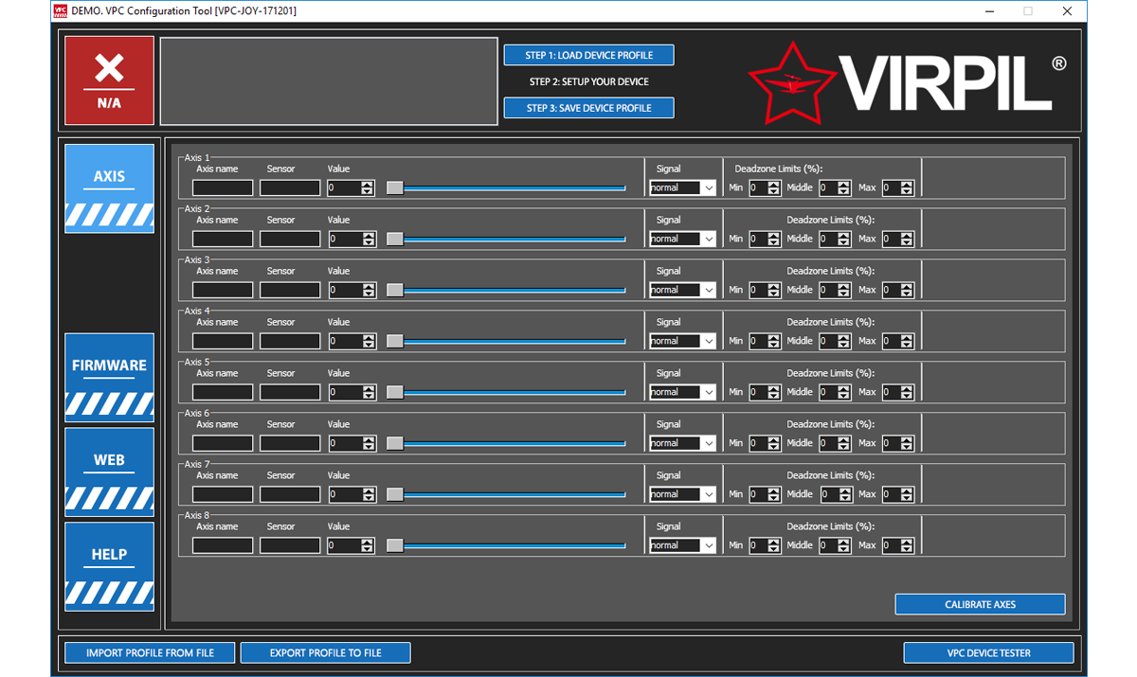Click the Axis 3 Value spinner
The width and height of the screenshot is (1137, 677).
352,290
